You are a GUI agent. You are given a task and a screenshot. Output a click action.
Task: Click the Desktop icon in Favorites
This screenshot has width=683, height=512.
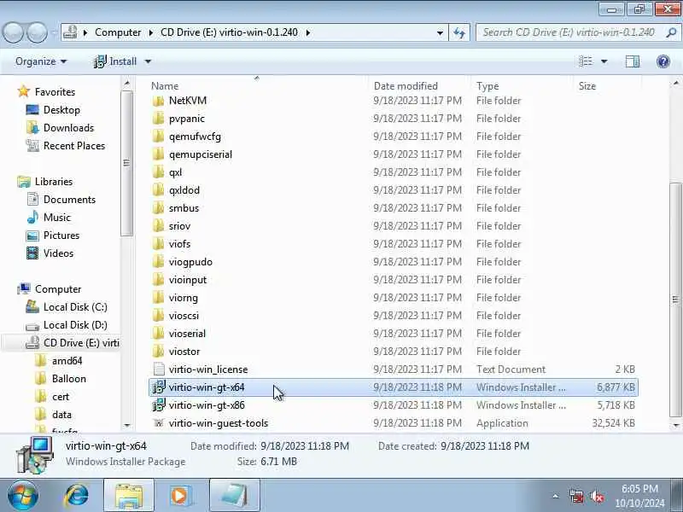tap(32, 110)
